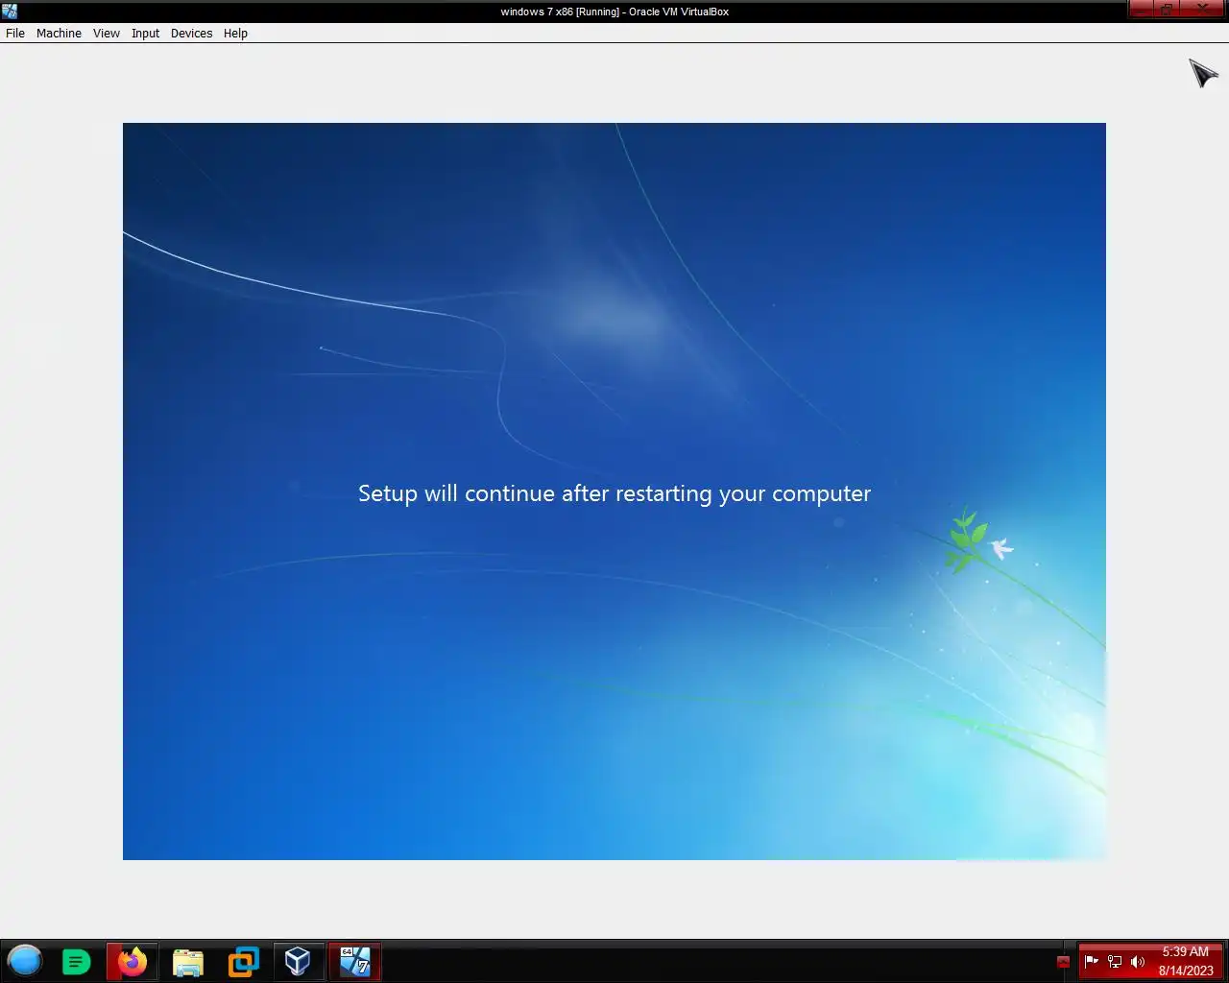The height and width of the screenshot is (983, 1229).
Task: Open File Explorer from the taskbar
Action: pos(188,962)
